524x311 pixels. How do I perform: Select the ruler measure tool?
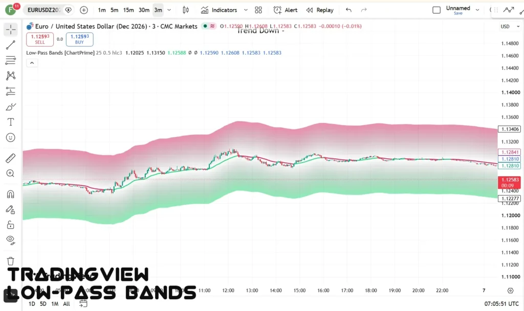click(11, 158)
